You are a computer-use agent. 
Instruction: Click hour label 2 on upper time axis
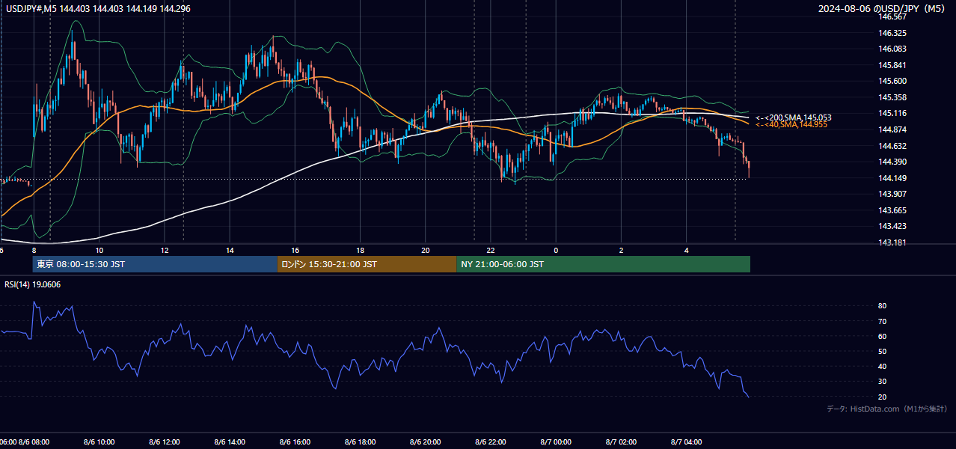(621, 250)
